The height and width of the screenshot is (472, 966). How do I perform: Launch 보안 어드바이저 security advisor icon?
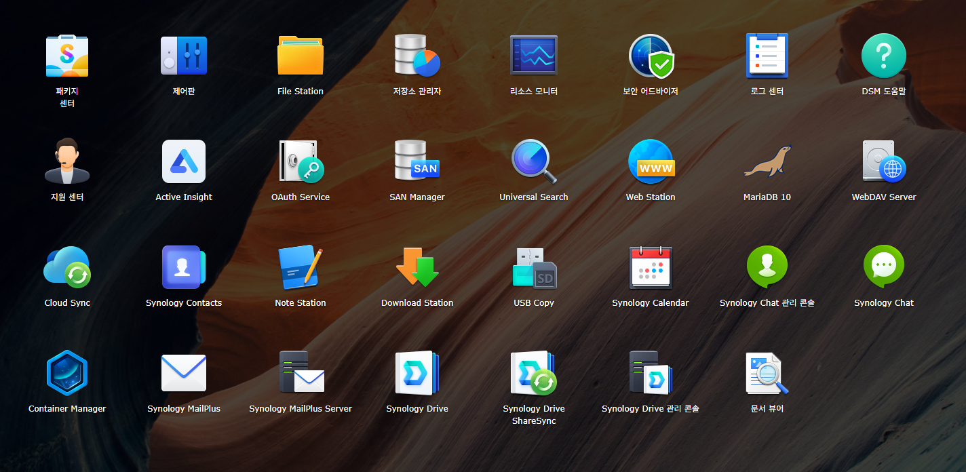[x=651, y=56]
